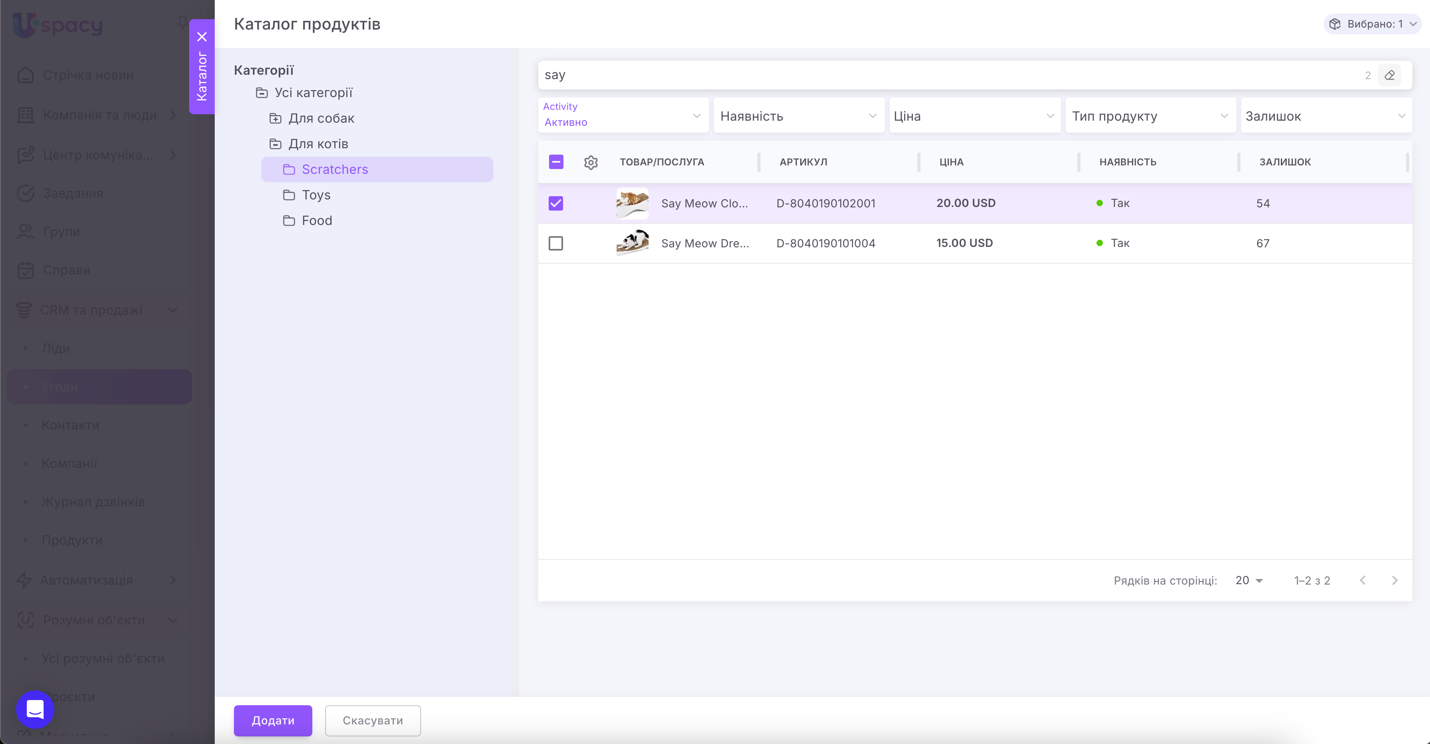Open the Вибрано: 1 selected items dropdown

[1372, 24]
